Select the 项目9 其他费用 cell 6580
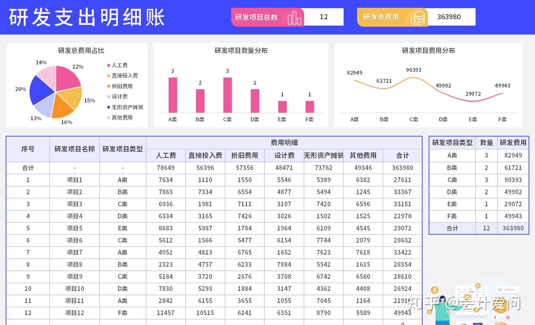This screenshot has width=535, height=325. coord(363,277)
